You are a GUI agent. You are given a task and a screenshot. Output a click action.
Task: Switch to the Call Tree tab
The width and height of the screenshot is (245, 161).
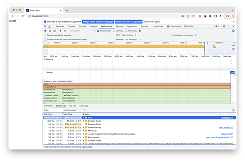point(72,106)
